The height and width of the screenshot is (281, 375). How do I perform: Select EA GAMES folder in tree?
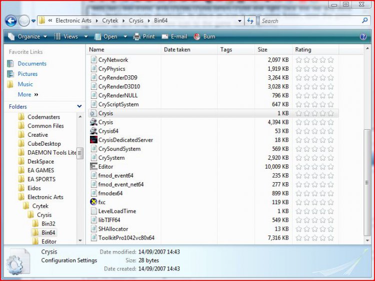[x=40, y=170]
